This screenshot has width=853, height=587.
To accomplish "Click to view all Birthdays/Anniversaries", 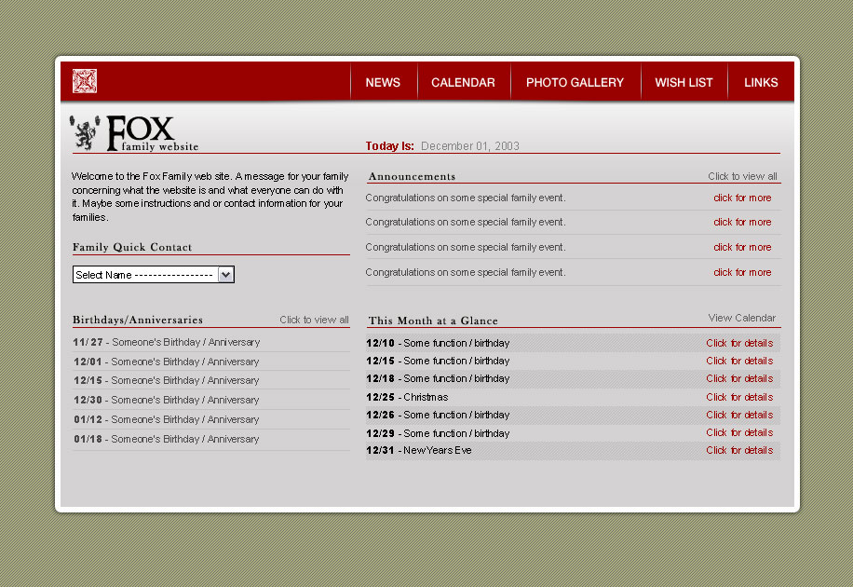I will 314,320.
